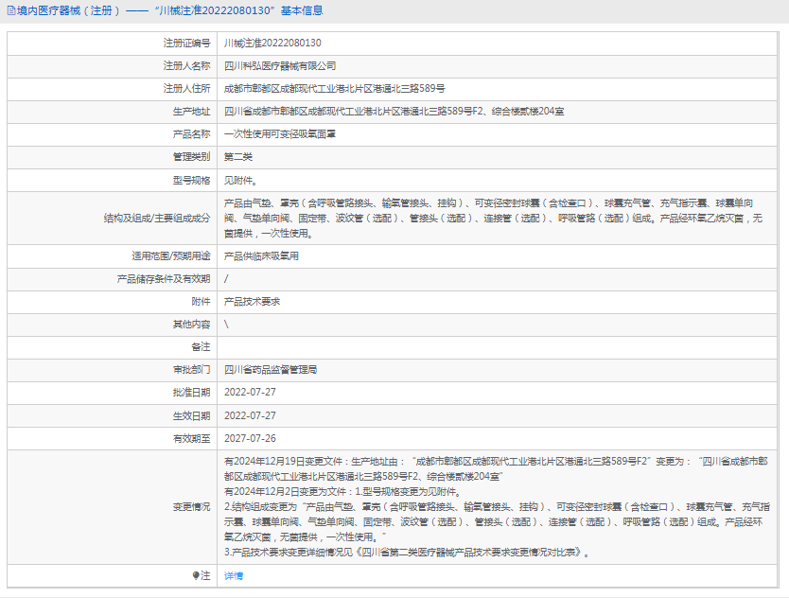Click the 注册人住所 label cell

(113, 89)
